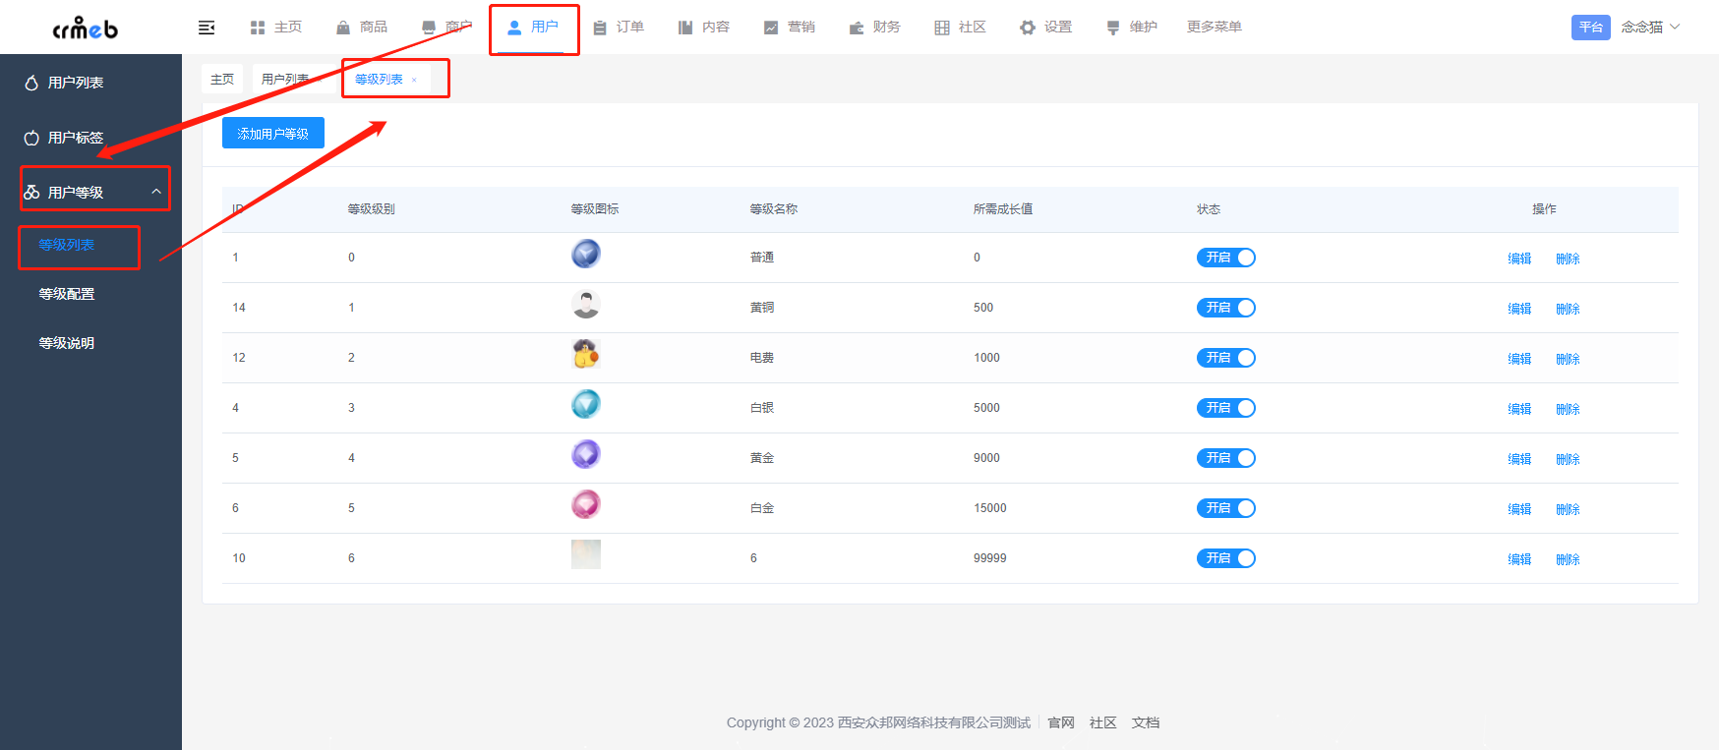The height and width of the screenshot is (750, 1719).
Task: Click the level 6 icon image
Action: pos(586,554)
